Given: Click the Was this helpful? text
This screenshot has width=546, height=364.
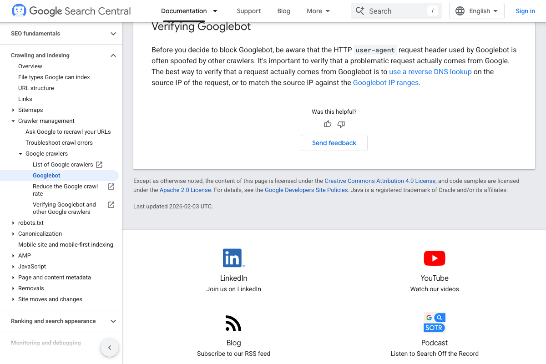Looking at the screenshot, I should point(334,112).
